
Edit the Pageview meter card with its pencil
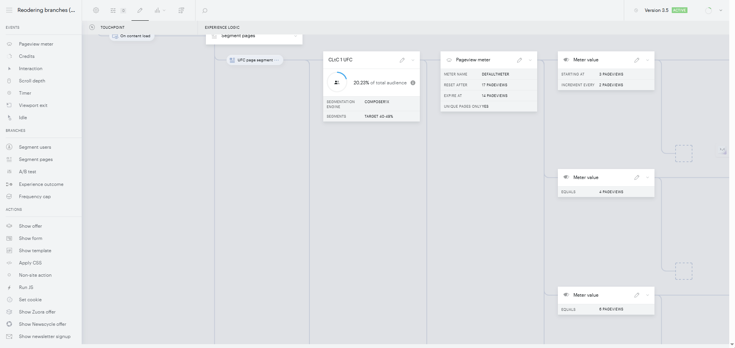coord(520,60)
